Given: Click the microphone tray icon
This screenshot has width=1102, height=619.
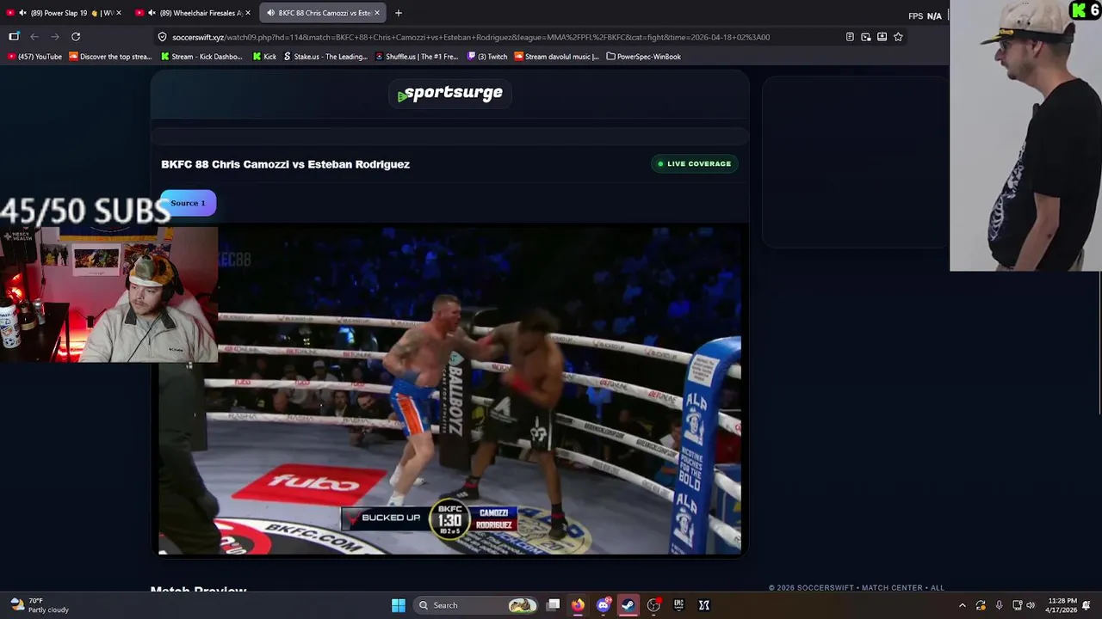Looking at the screenshot, I should (x=999, y=605).
